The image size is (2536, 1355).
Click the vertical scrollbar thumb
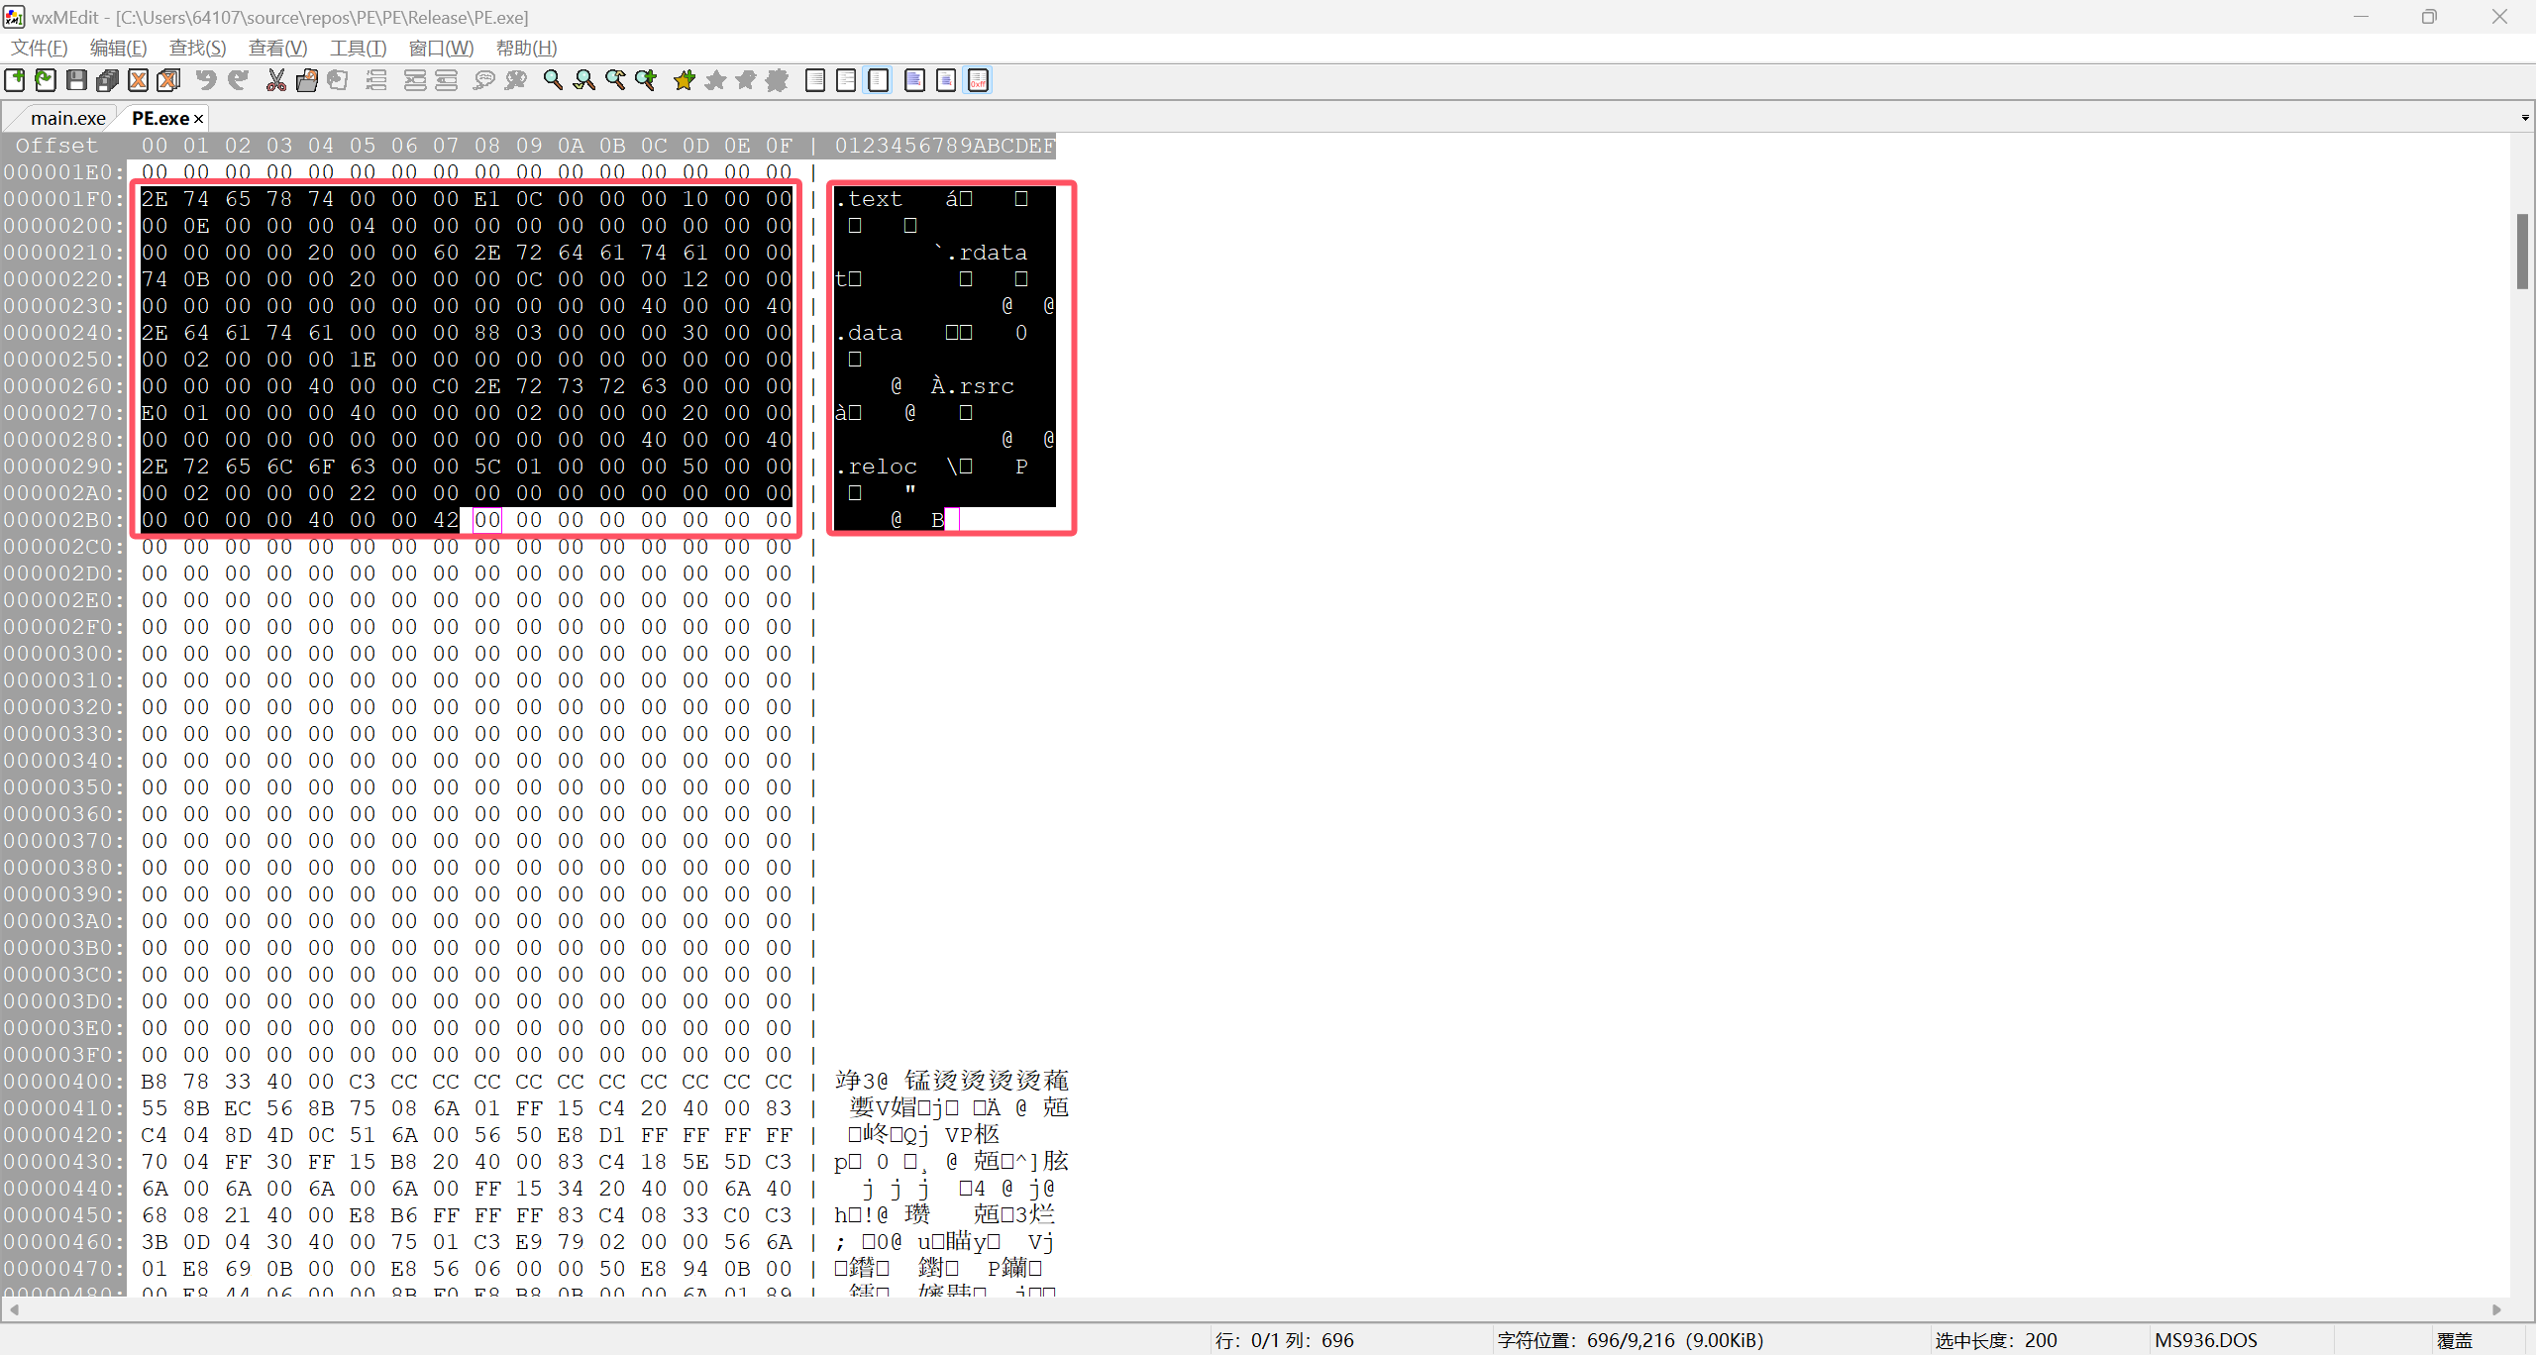(x=2522, y=252)
